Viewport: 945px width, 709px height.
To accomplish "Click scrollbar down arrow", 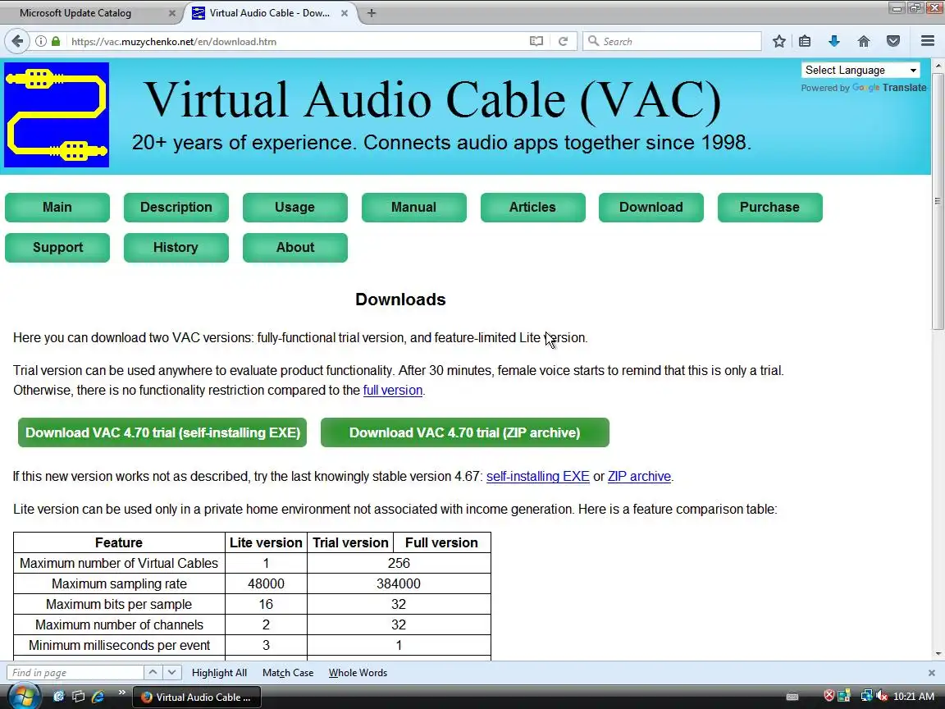I will (938, 653).
